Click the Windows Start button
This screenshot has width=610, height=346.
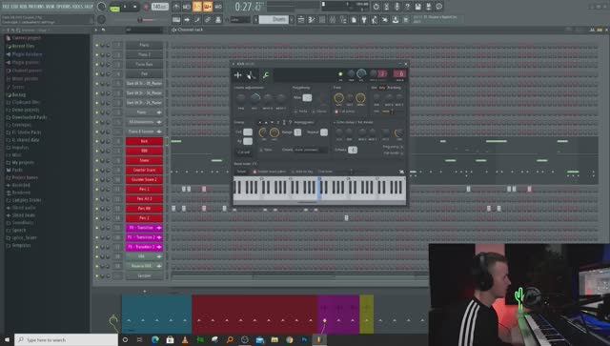[7, 339]
